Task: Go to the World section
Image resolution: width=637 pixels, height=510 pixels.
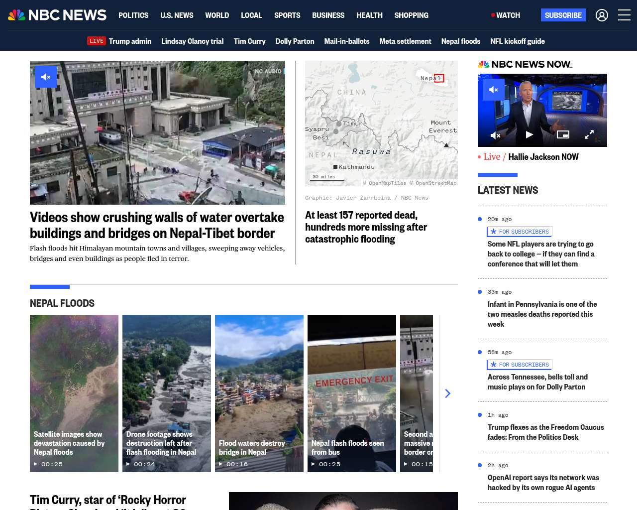Action: click(217, 15)
